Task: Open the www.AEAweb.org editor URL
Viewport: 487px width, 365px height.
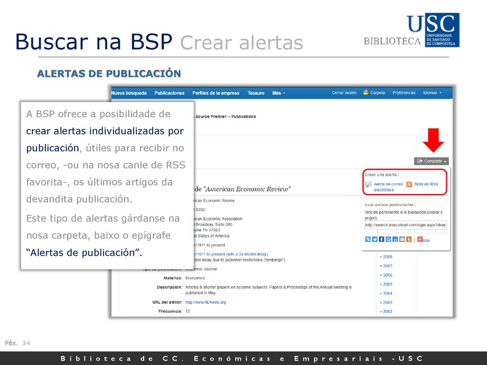Action: tap(205, 302)
